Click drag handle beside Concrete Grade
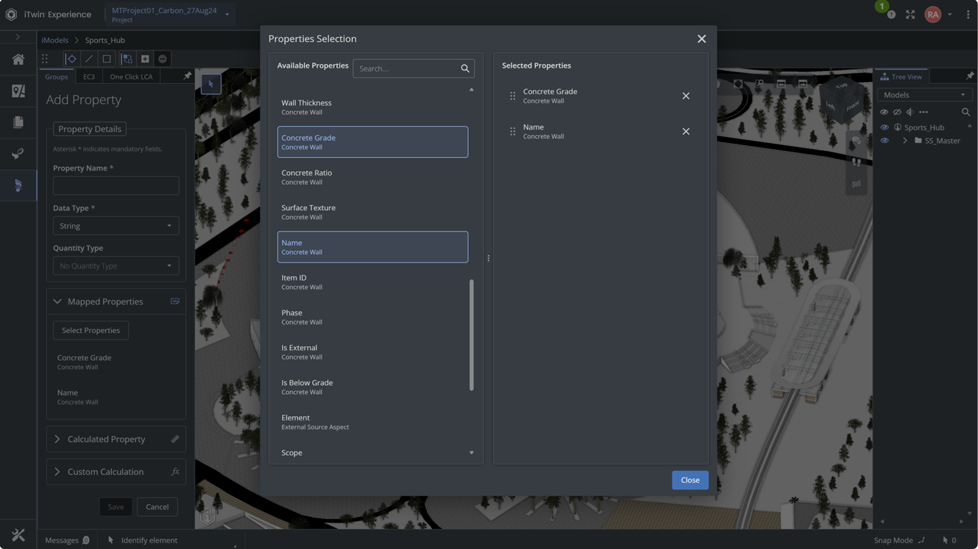Viewport: 978px width, 549px height. click(512, 96)
